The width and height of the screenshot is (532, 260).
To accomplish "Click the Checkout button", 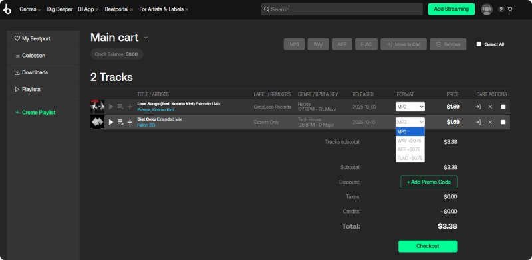I will (x=428, y=246).
